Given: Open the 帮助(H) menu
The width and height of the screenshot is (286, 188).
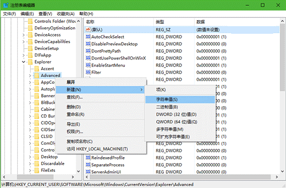Looking at the screenshot, I should 86,14.
